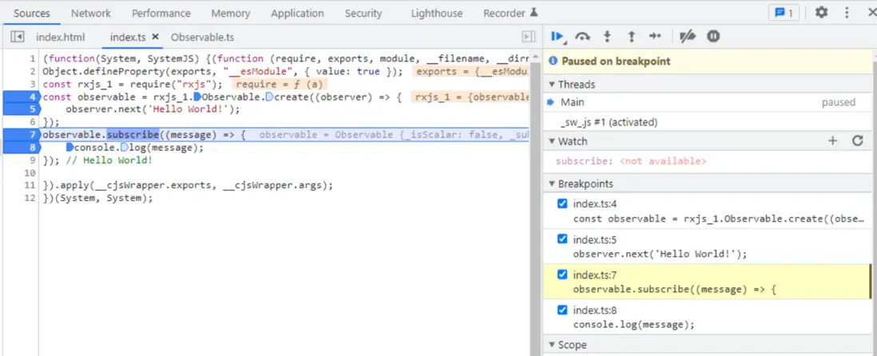Toggle pause on exceptions
Screen dimensions: 877x356
(712, 37)
